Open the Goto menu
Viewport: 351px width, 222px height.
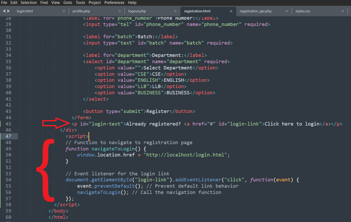click(x=68, y=3)
